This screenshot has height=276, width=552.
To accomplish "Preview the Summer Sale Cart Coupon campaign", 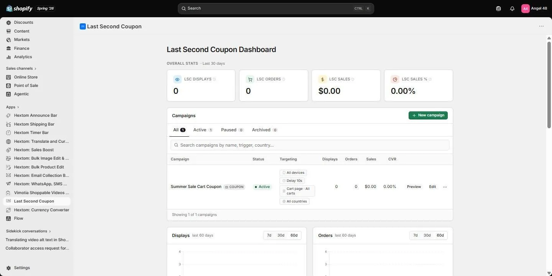I will click(x=414, y=187).
